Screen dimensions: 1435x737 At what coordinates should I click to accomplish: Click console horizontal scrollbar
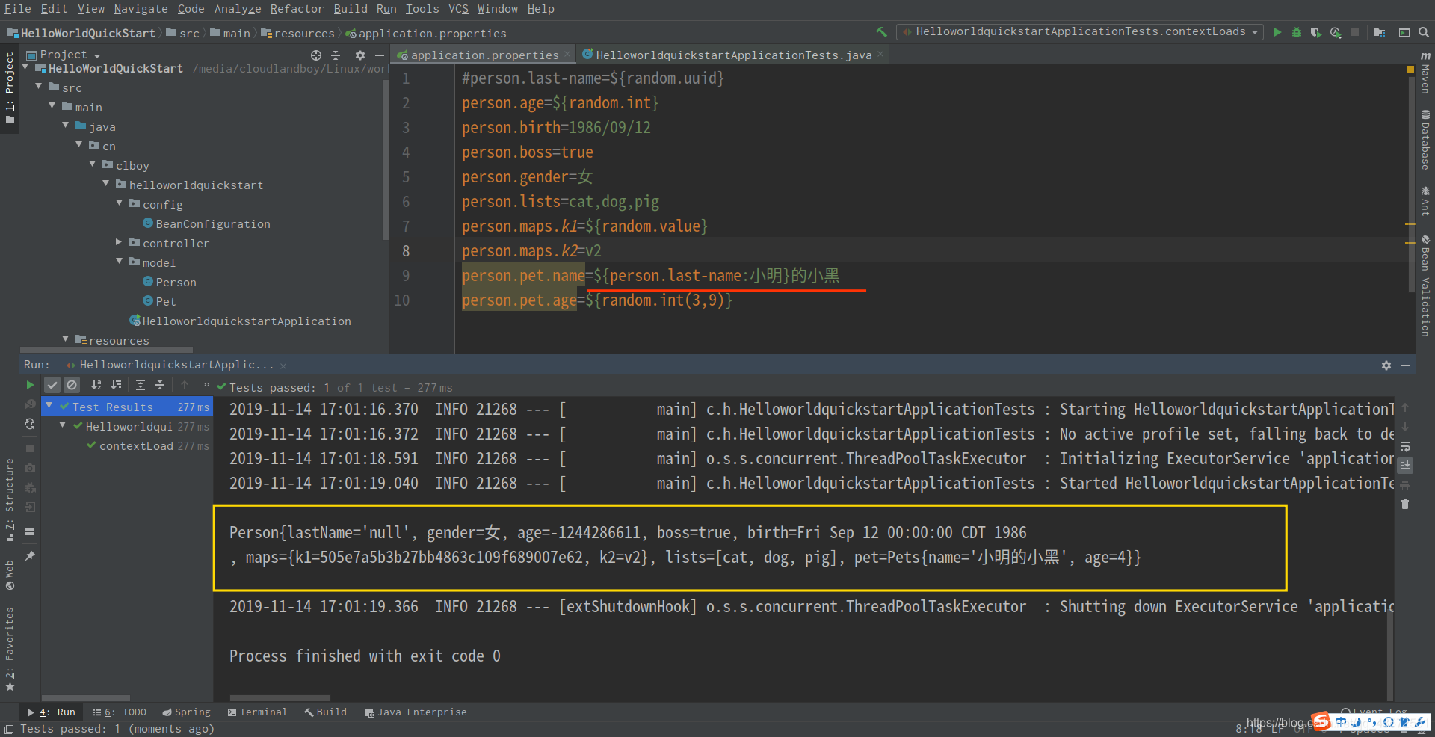pyautogui.click(x=280, y=698)
